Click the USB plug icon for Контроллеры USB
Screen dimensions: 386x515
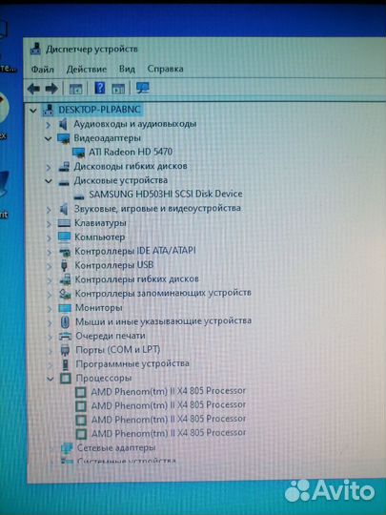(x=65, y=265)
